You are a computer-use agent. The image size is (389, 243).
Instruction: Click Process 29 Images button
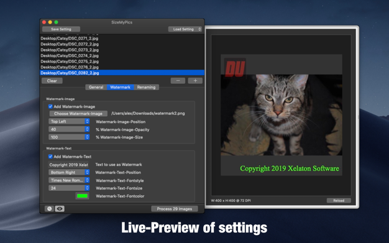[175, 209]
